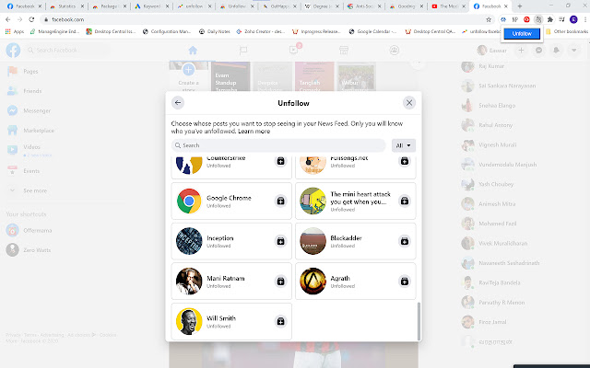Open the Groups icon in top nav

click(394, 51)
